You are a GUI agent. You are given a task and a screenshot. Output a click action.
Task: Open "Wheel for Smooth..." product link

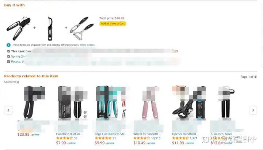point(147,134)
